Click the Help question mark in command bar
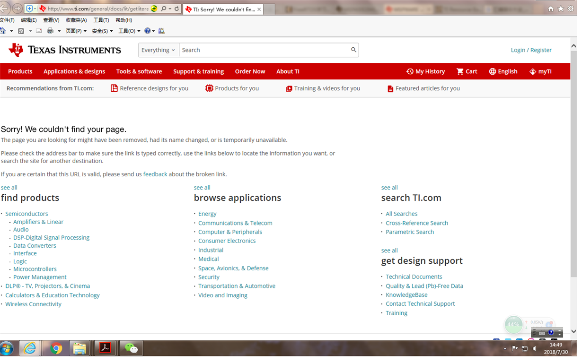This screenshot has height=363, width=582. [x=148, y=31]
